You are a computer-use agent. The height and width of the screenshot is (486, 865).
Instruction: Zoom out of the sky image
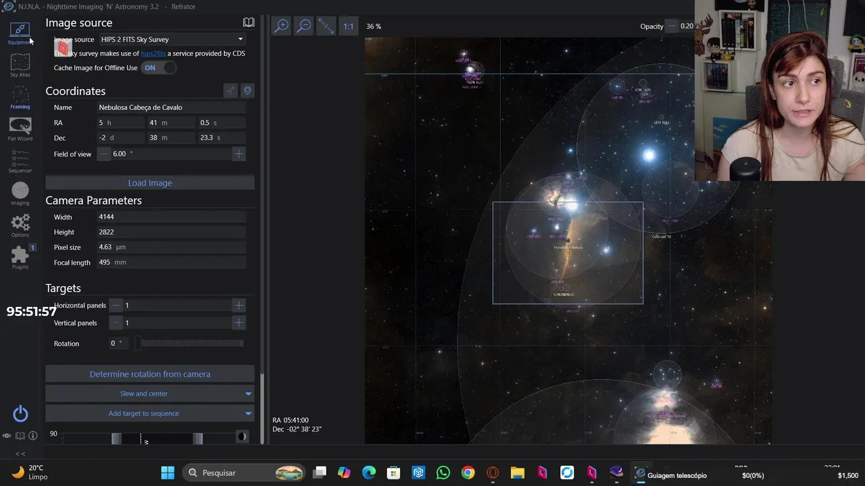coord(304,26)
